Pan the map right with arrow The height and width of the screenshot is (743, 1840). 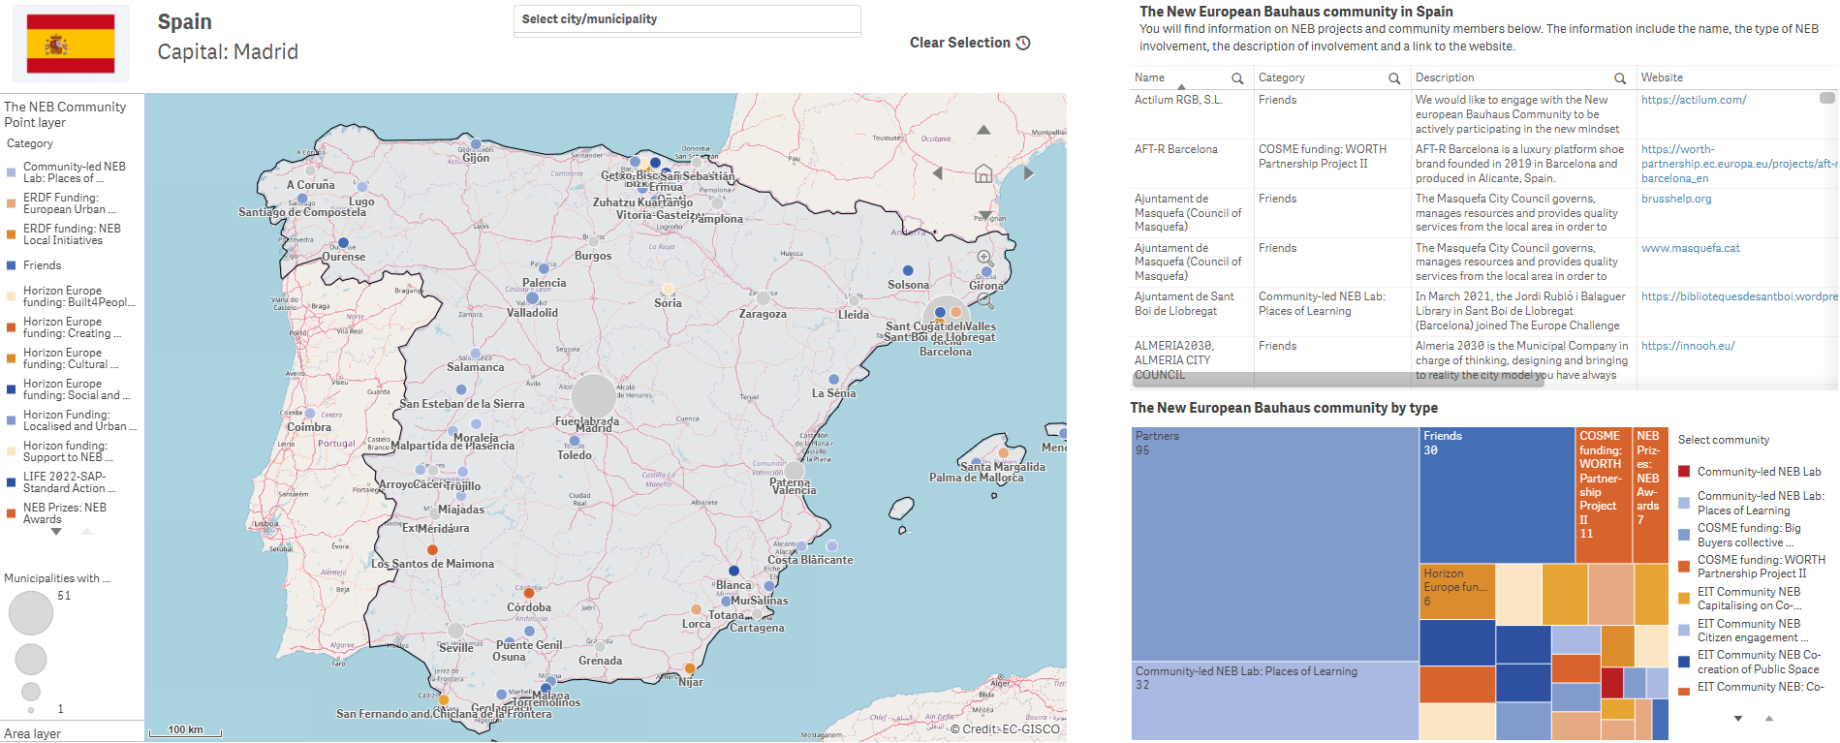[1029, 173]
